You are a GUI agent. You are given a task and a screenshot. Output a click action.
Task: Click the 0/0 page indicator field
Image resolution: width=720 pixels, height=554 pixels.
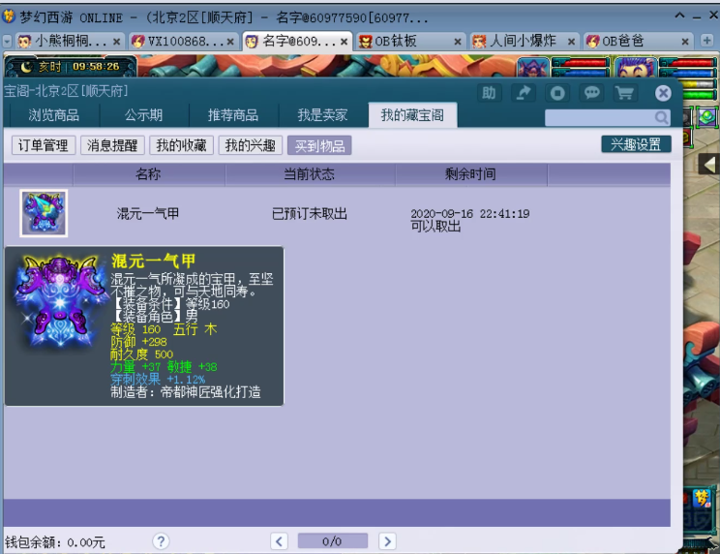coord(333,541)
